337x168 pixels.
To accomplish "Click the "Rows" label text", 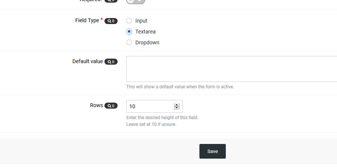I will point(97,105).
